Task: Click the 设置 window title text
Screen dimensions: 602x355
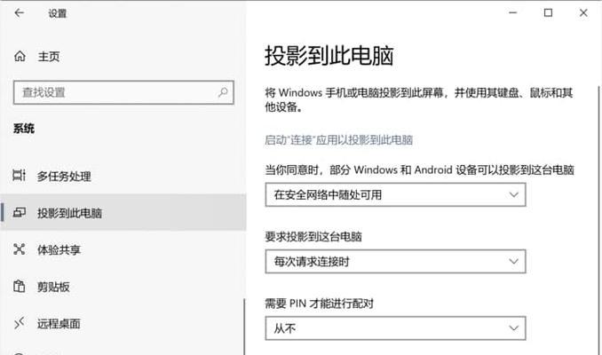Action: pyautogui.click(x=58, y=13)
